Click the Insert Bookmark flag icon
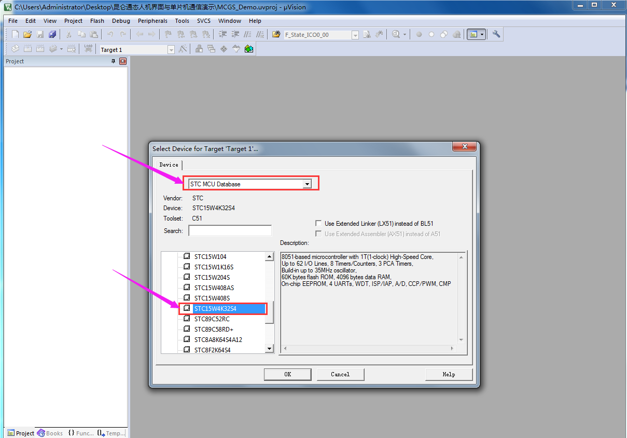The width and height of the screenshot is (627, 438). [x=168, y=34]
